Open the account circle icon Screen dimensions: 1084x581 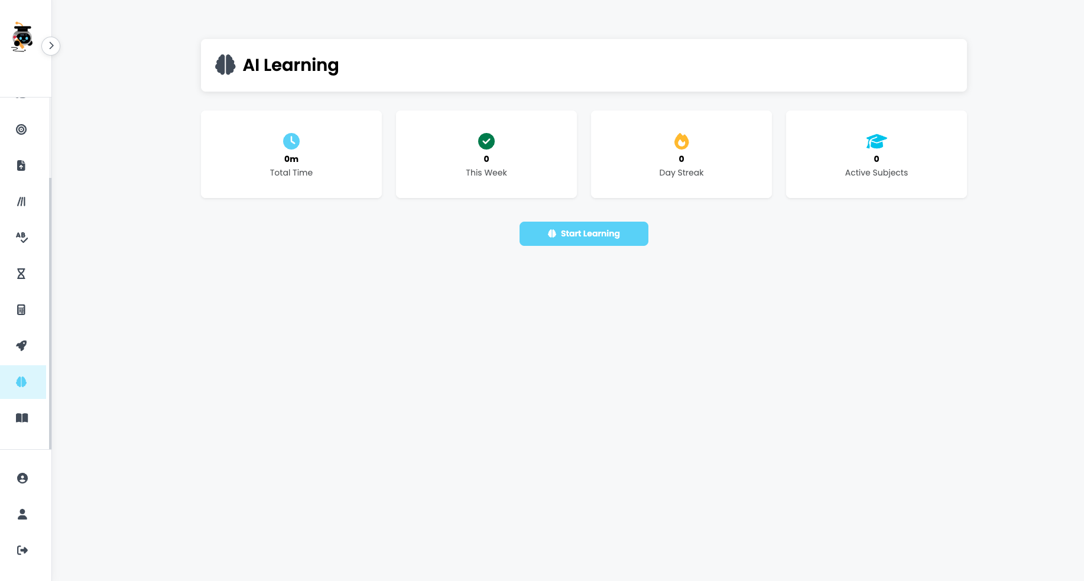click(23, 478)
